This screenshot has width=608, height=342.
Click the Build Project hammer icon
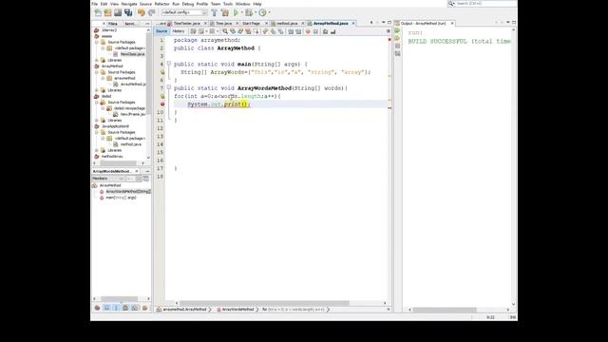[x=215, y=12]
